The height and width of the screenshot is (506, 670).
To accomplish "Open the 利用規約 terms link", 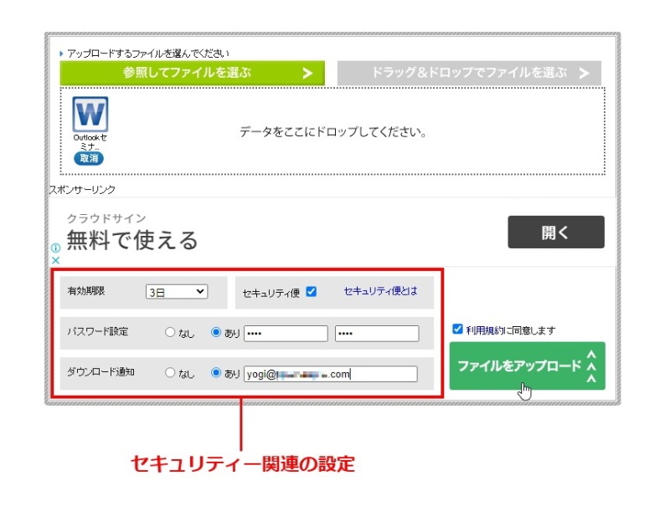I will pos(485,330).
